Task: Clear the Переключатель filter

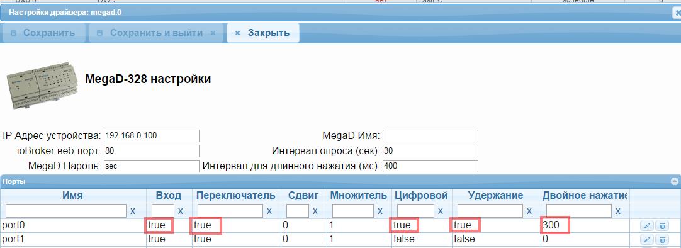Action: coord(269,211)
